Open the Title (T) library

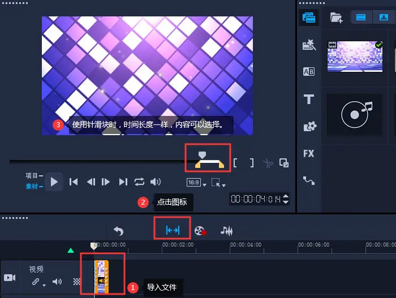[x=309, y=100]
